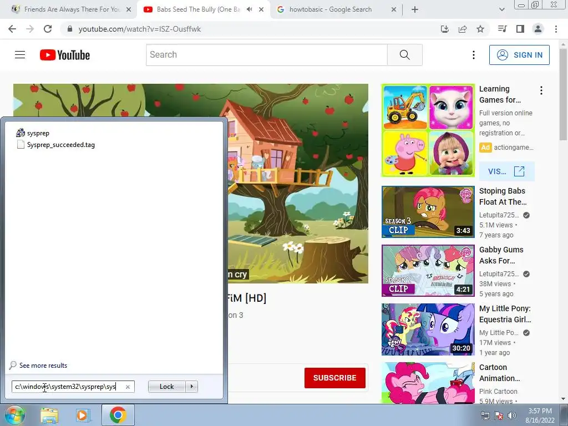Click the Lock button in Start menu

pos(166,387)
